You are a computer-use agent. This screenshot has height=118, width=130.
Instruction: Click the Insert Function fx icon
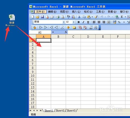click(x=66, y=32)
